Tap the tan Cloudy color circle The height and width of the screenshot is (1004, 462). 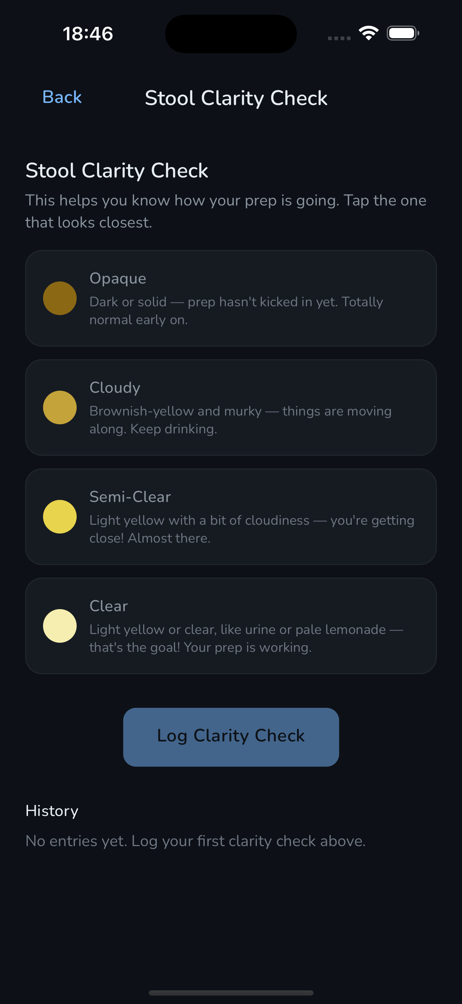[59, 407]
